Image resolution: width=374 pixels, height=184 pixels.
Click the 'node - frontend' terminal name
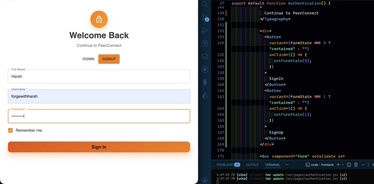[322, 165]
